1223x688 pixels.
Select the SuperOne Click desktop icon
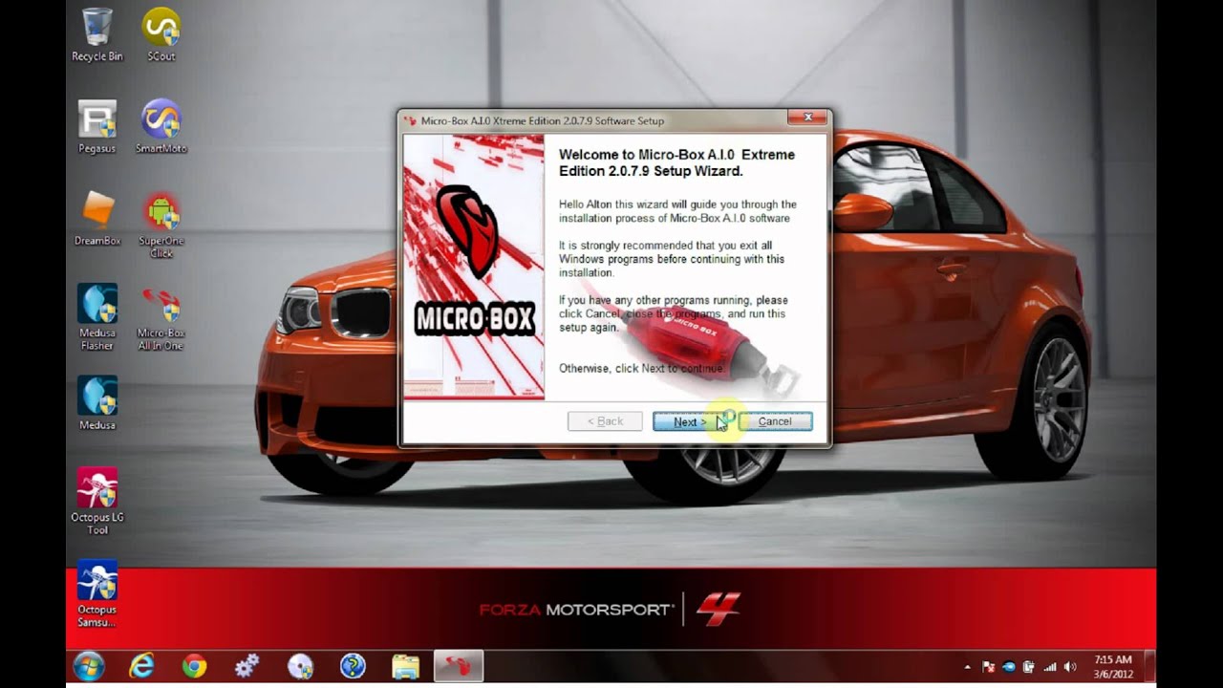(161, 225)
